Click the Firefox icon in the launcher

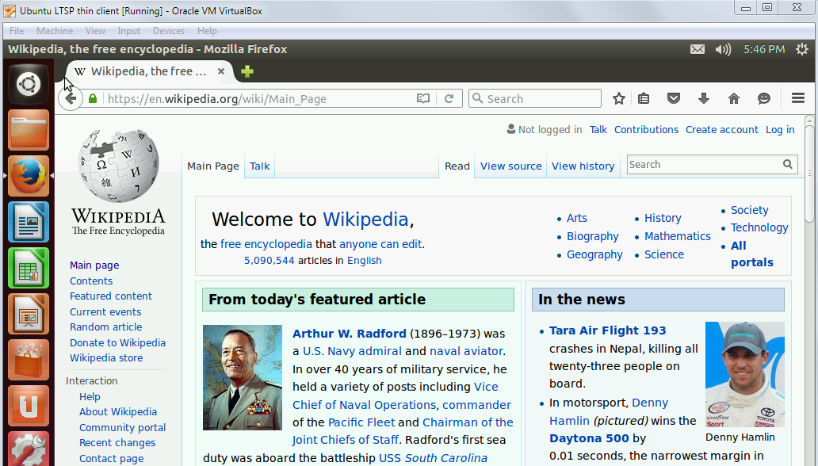click(x=29, y=176)
